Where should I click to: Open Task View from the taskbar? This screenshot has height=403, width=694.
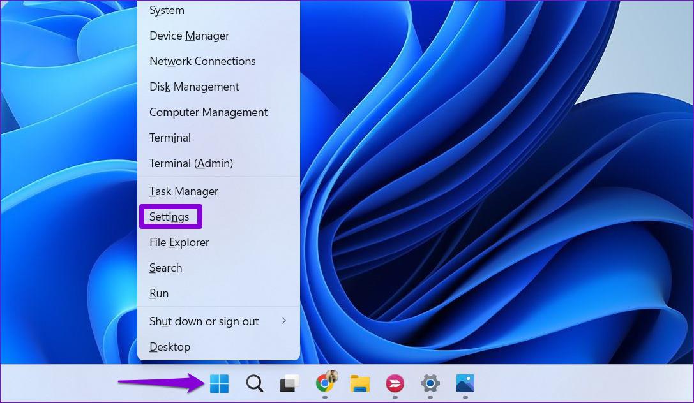[289, 383]
